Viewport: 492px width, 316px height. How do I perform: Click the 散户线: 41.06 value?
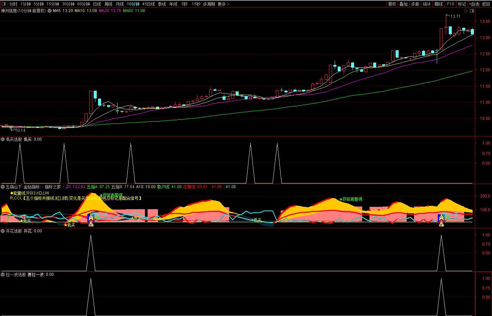(169, 187)
